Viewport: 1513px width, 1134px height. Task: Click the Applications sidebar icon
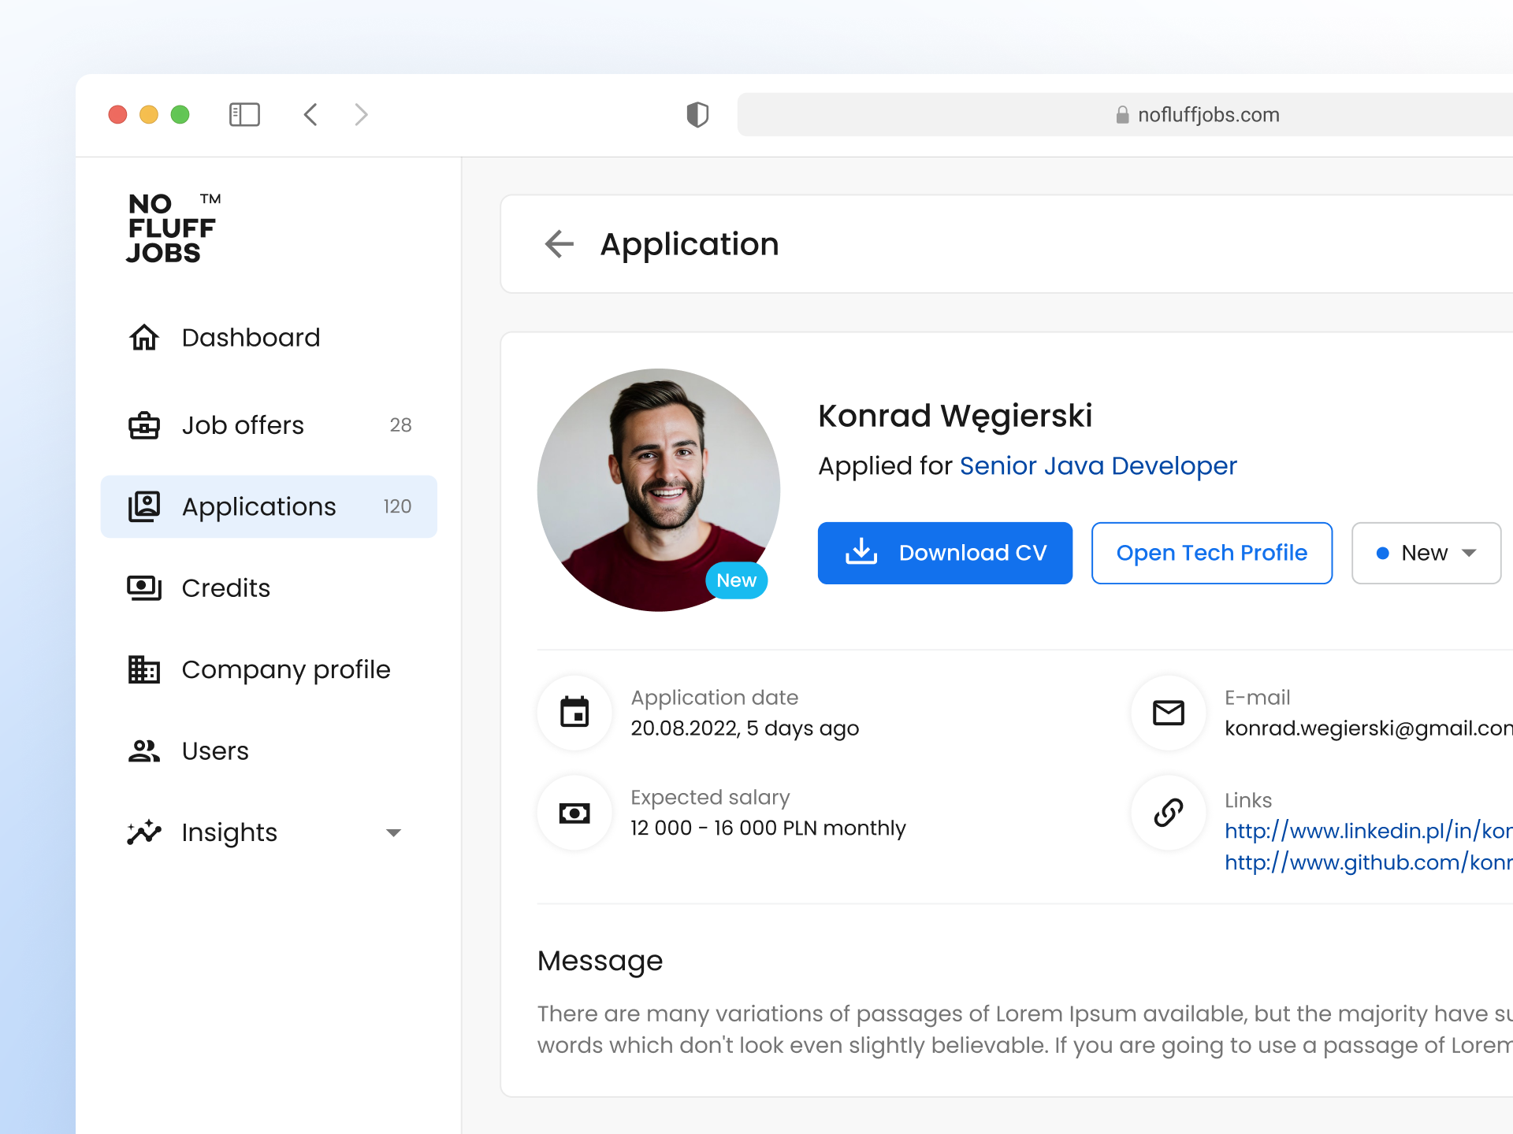(143, 506)
